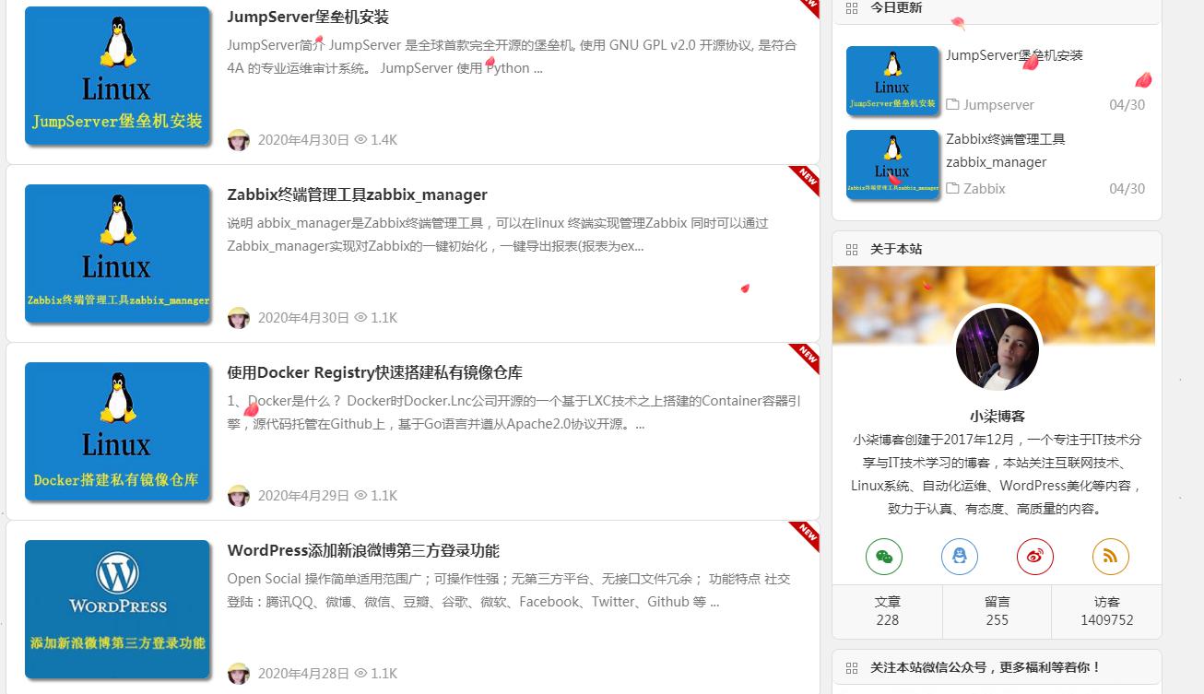Screen dimensions: 1204x694
Task: Click JumpServer简介 excerpt text
Action: point(512,56)
